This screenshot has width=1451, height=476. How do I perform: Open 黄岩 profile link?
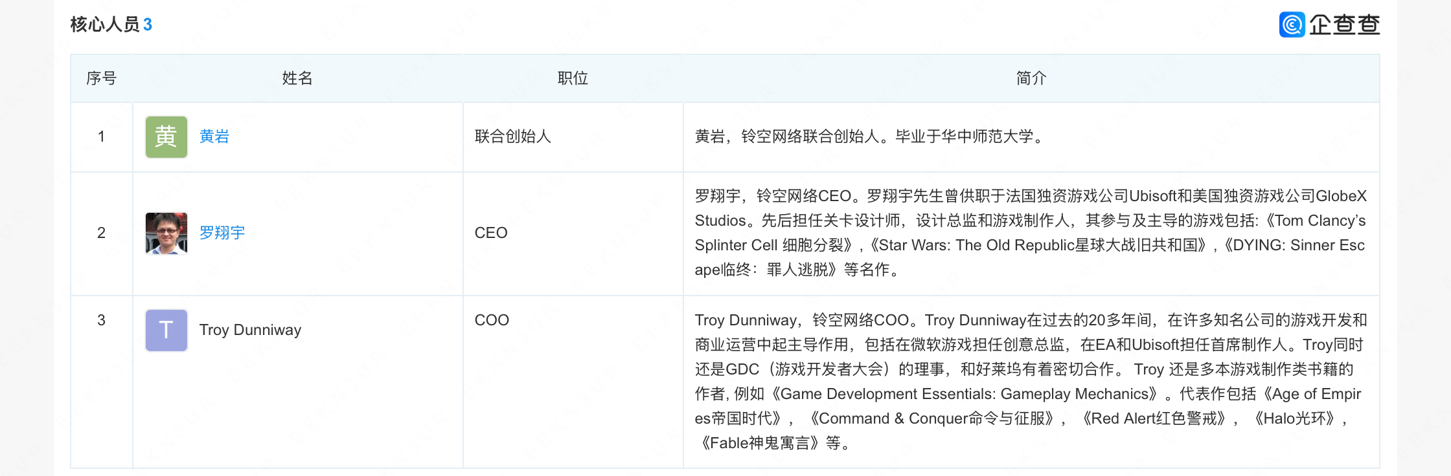coord(214,136)
